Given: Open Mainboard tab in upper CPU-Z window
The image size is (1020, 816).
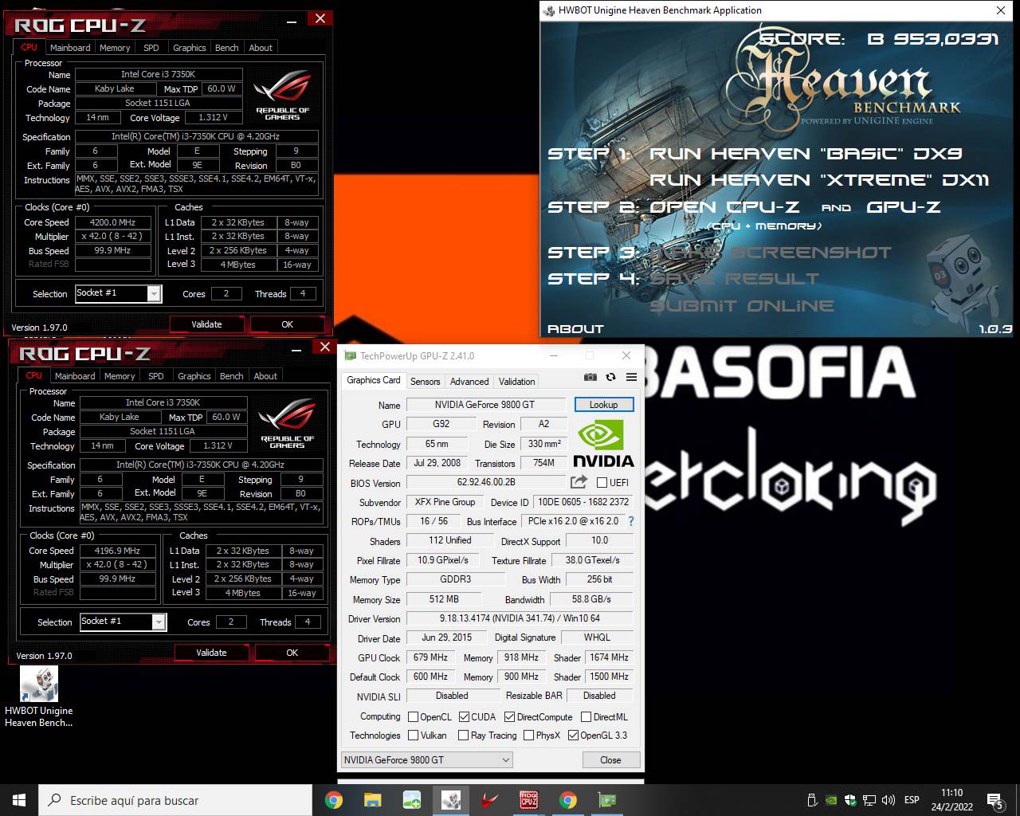Looking at the screenshot, I should (70, 48).
